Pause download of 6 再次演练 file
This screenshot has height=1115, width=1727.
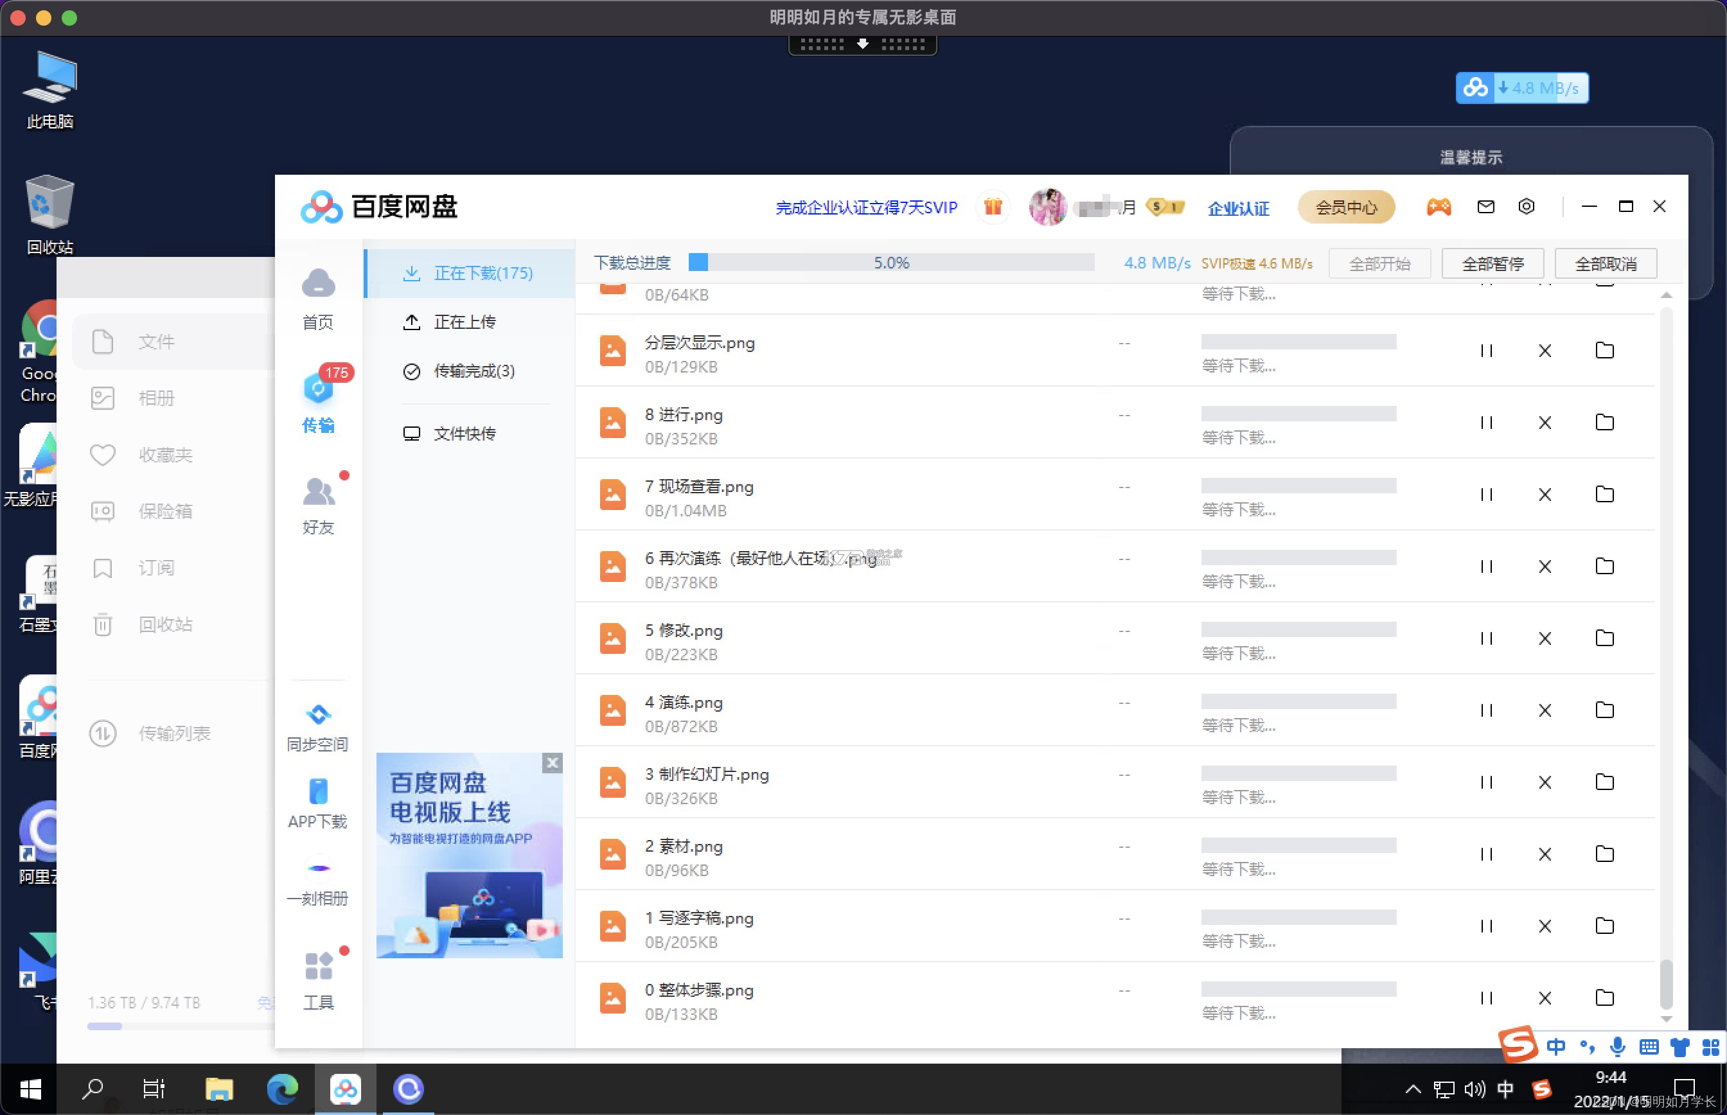(x=1486, y=566)
